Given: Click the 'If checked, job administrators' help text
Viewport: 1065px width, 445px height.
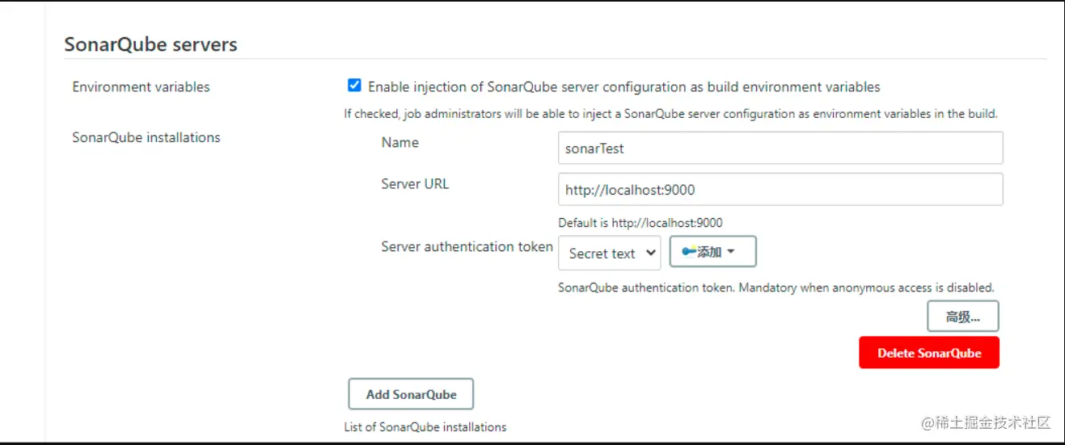Looking at the screenshot, I should tap(670, 113).
